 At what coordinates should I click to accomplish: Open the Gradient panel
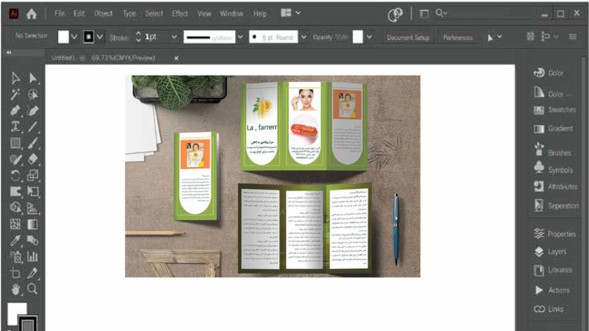point(553,129)
